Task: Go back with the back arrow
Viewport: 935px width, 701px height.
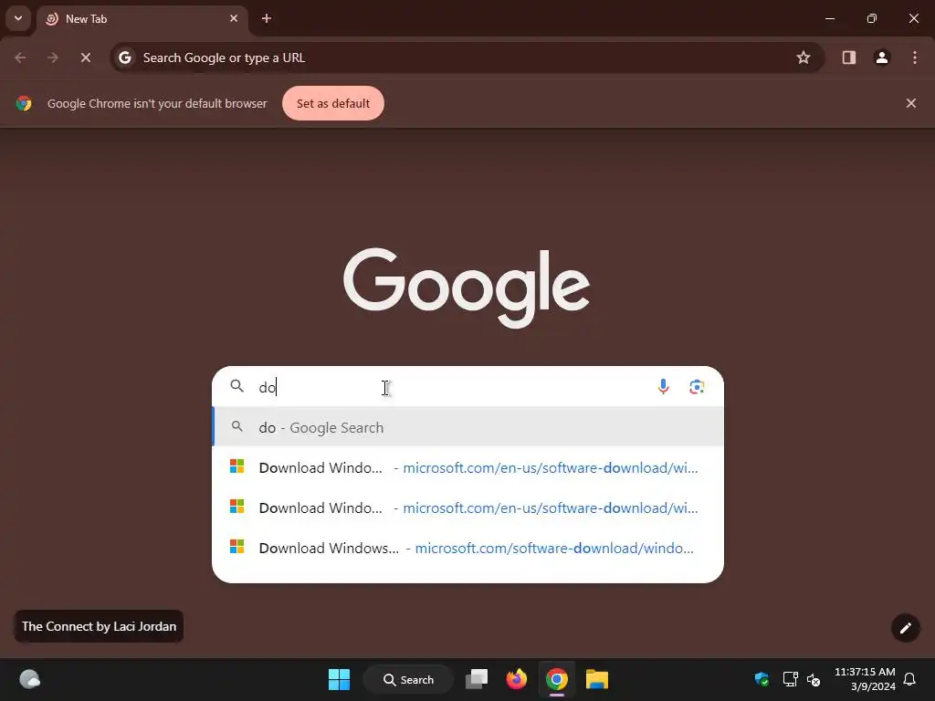Action: pos(20,58)
